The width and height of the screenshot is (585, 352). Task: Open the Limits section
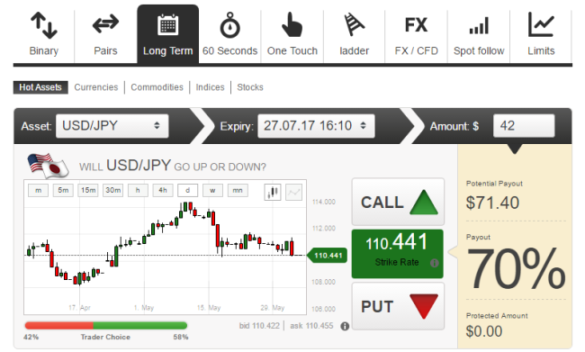coord(541,34)
